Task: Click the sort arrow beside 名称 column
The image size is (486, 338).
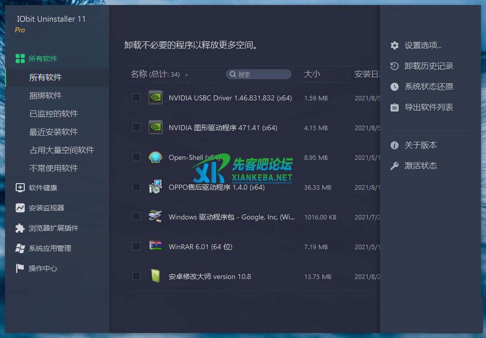Action: coord(186,75)
